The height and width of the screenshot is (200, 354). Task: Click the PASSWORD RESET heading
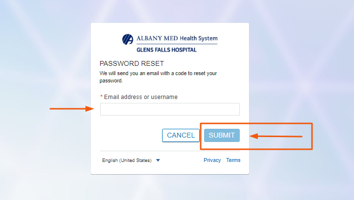[132, 63]
